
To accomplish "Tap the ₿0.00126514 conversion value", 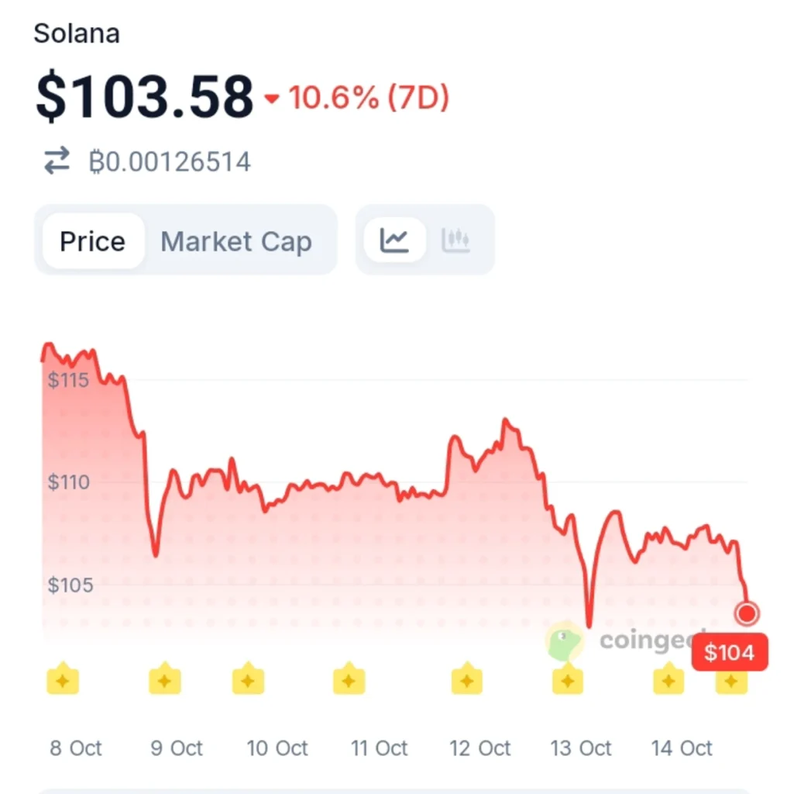I will 170,162.
